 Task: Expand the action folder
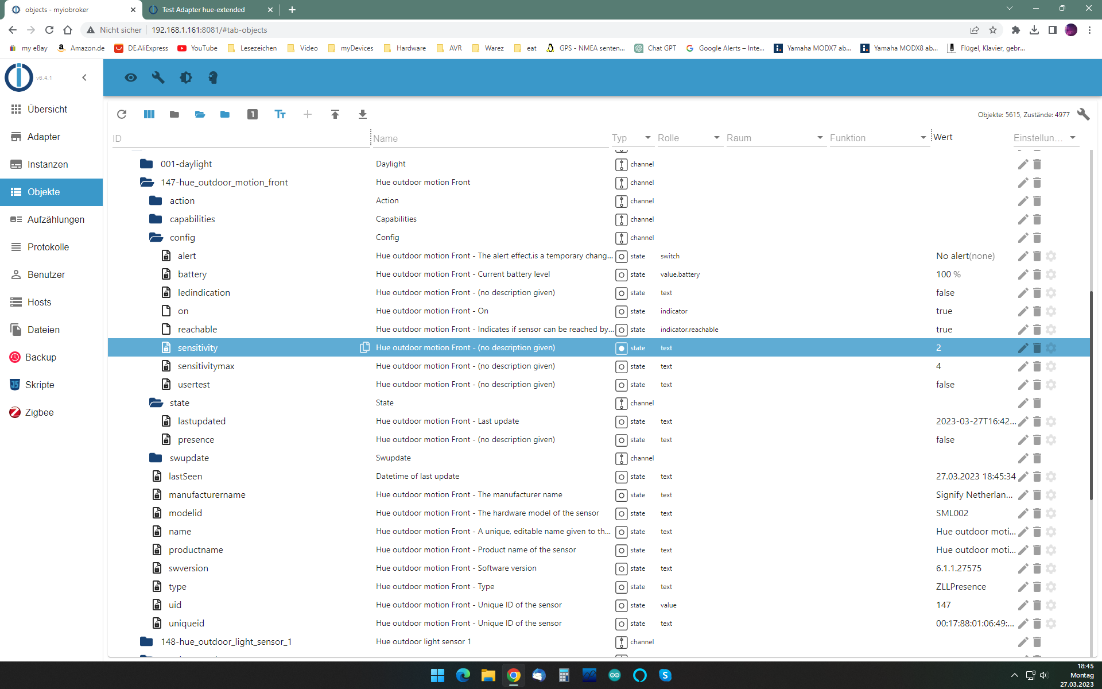click(156, 200)
